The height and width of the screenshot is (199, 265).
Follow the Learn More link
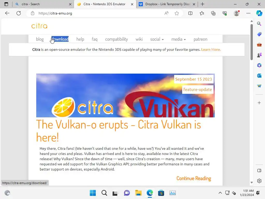(x=211, y=49)
